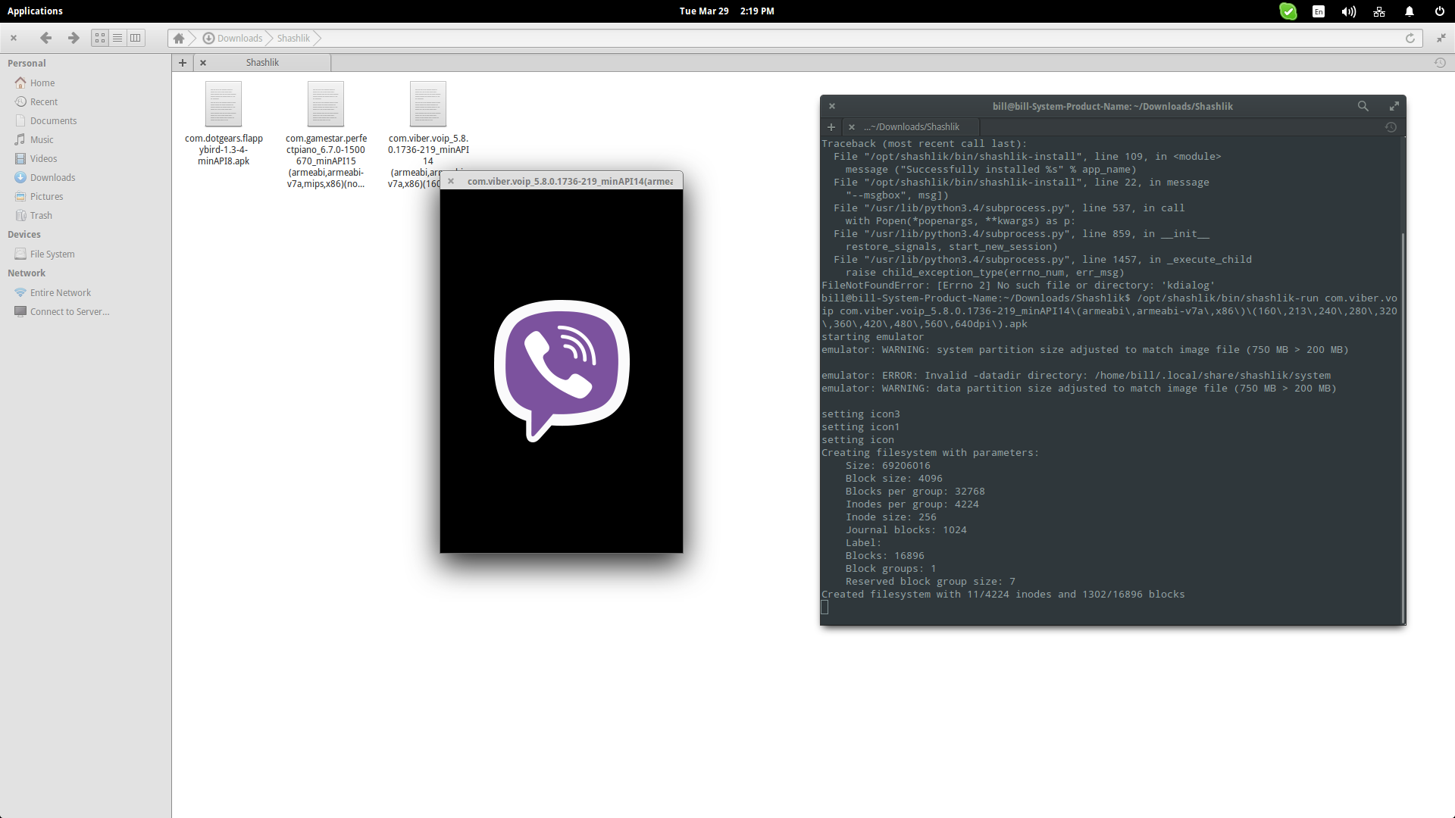Open Trash in the sidebar
Image resolution: width=1455 pixels, height=818 pixels.
[x=41, y=215]
